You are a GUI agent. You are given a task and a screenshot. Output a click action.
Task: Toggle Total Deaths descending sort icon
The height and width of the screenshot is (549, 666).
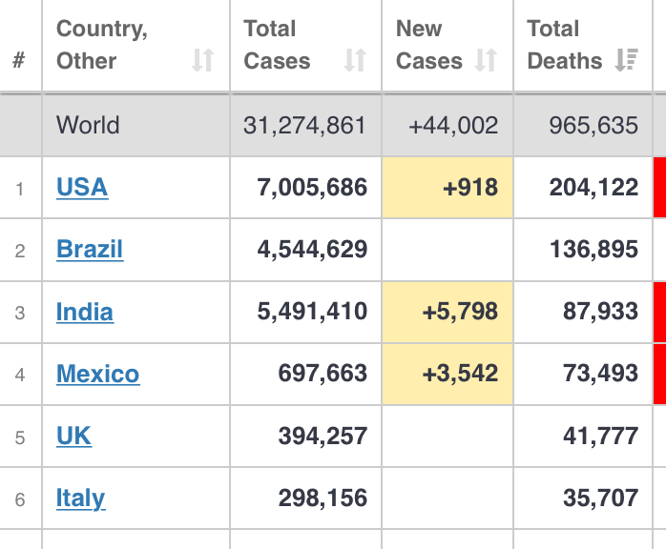[626, 60]
